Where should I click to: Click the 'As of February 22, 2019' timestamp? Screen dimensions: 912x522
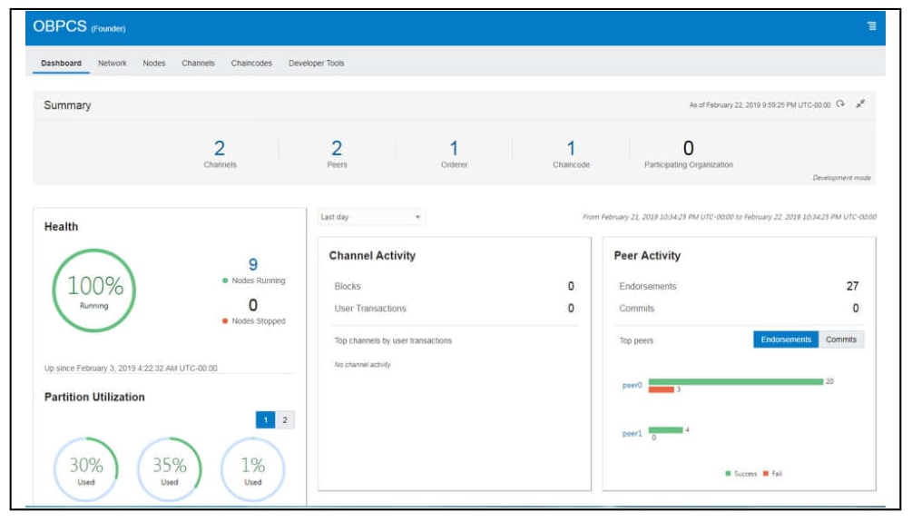(760, 104)
